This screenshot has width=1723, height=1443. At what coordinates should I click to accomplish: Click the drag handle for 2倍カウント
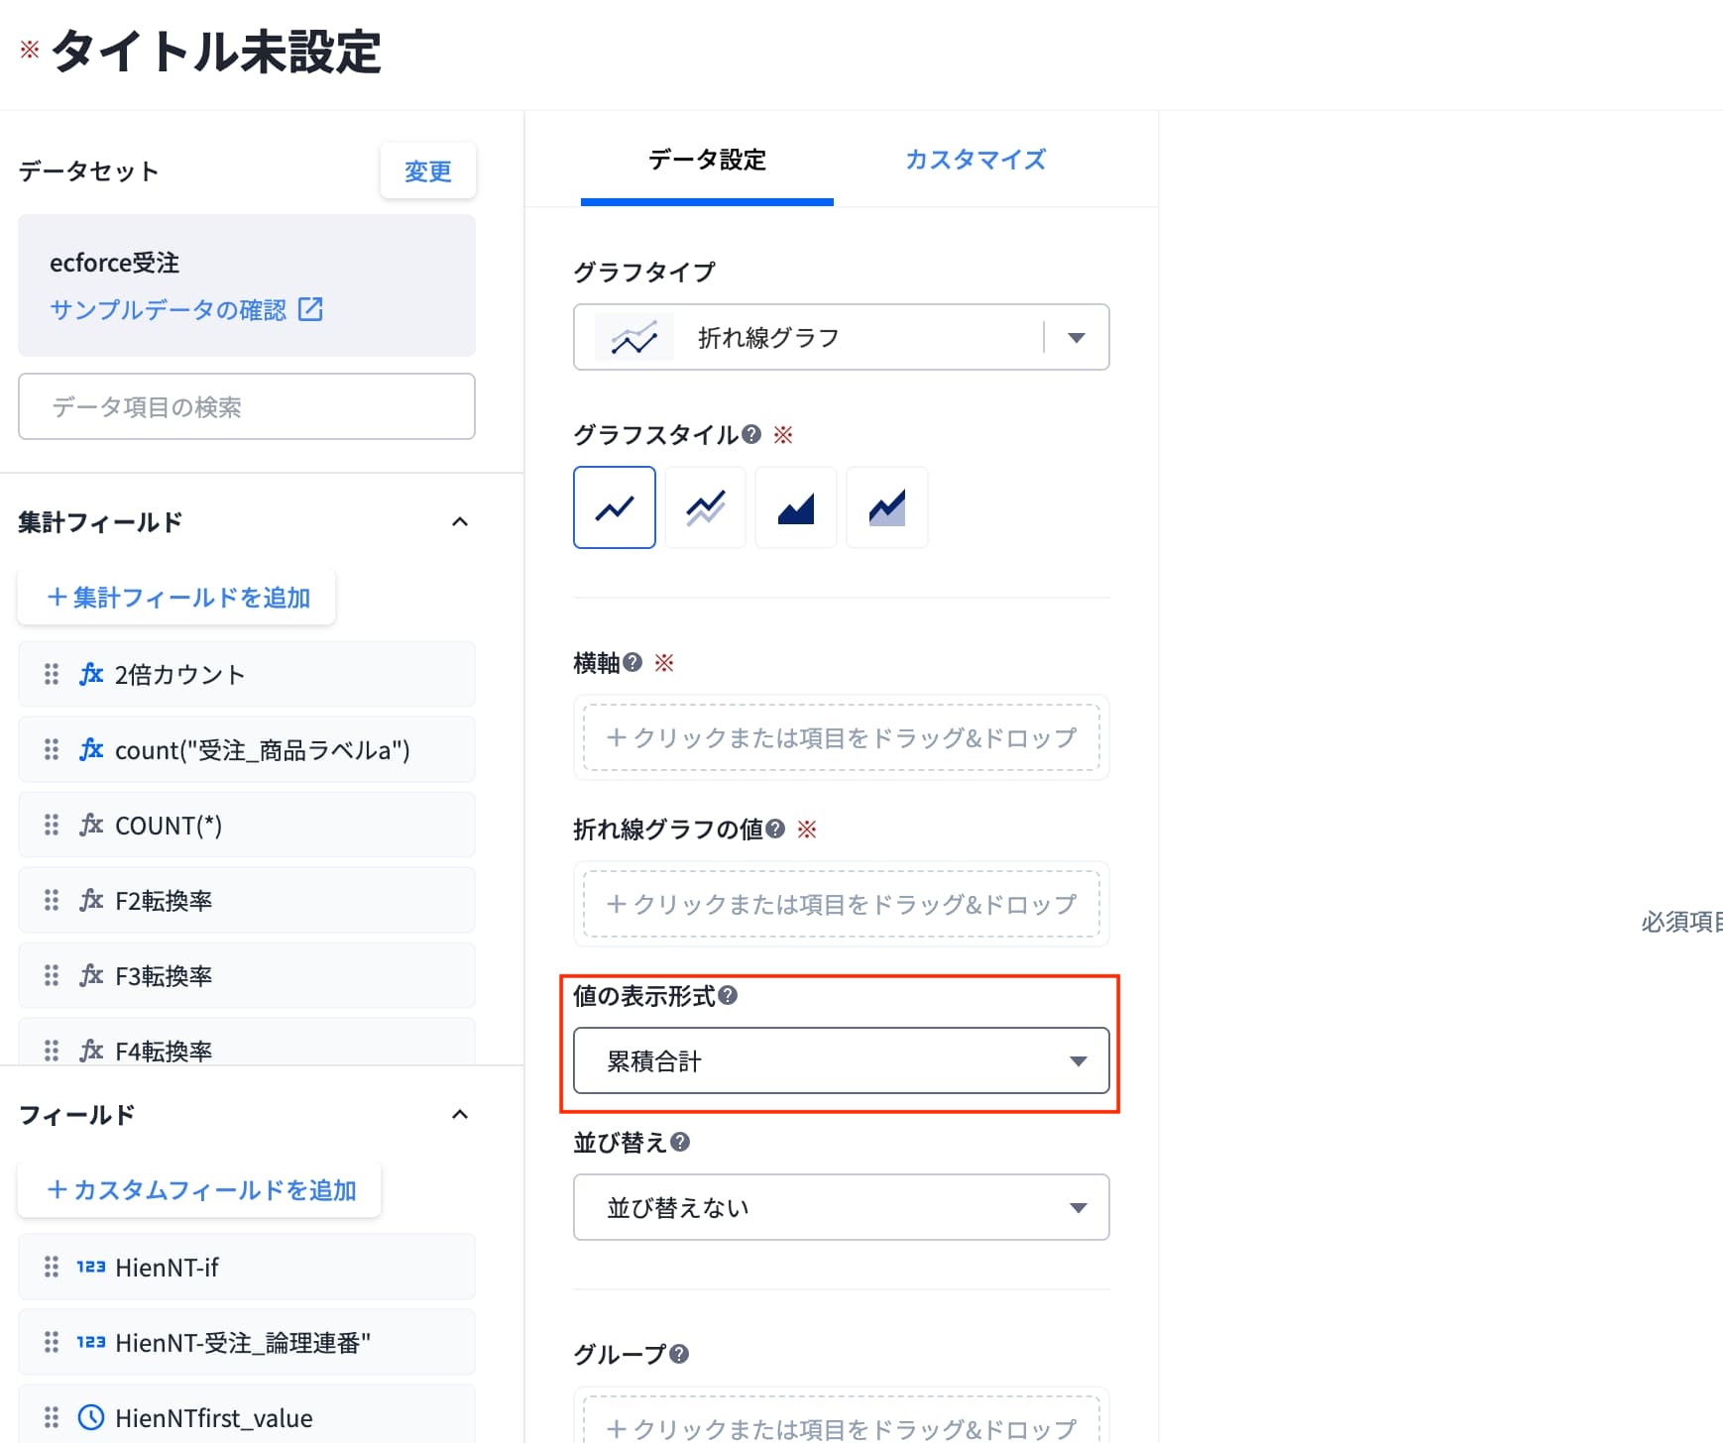(x=52, y=674)
